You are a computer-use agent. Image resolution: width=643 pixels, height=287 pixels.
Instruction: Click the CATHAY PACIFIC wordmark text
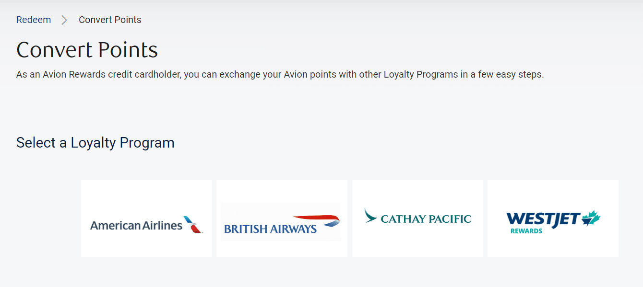(x=426, y=219)
